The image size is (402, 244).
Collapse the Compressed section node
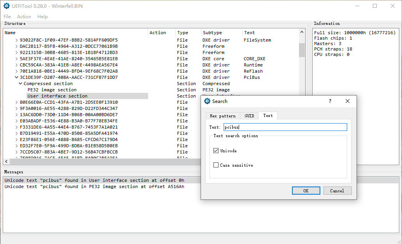pos(21,84)
